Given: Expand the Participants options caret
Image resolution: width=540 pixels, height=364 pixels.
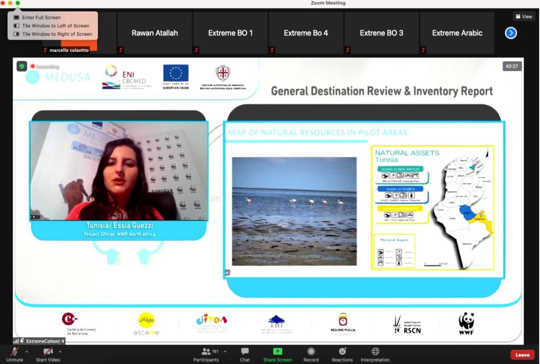Looking at the screenshot, I should click(x=225, y=351).
